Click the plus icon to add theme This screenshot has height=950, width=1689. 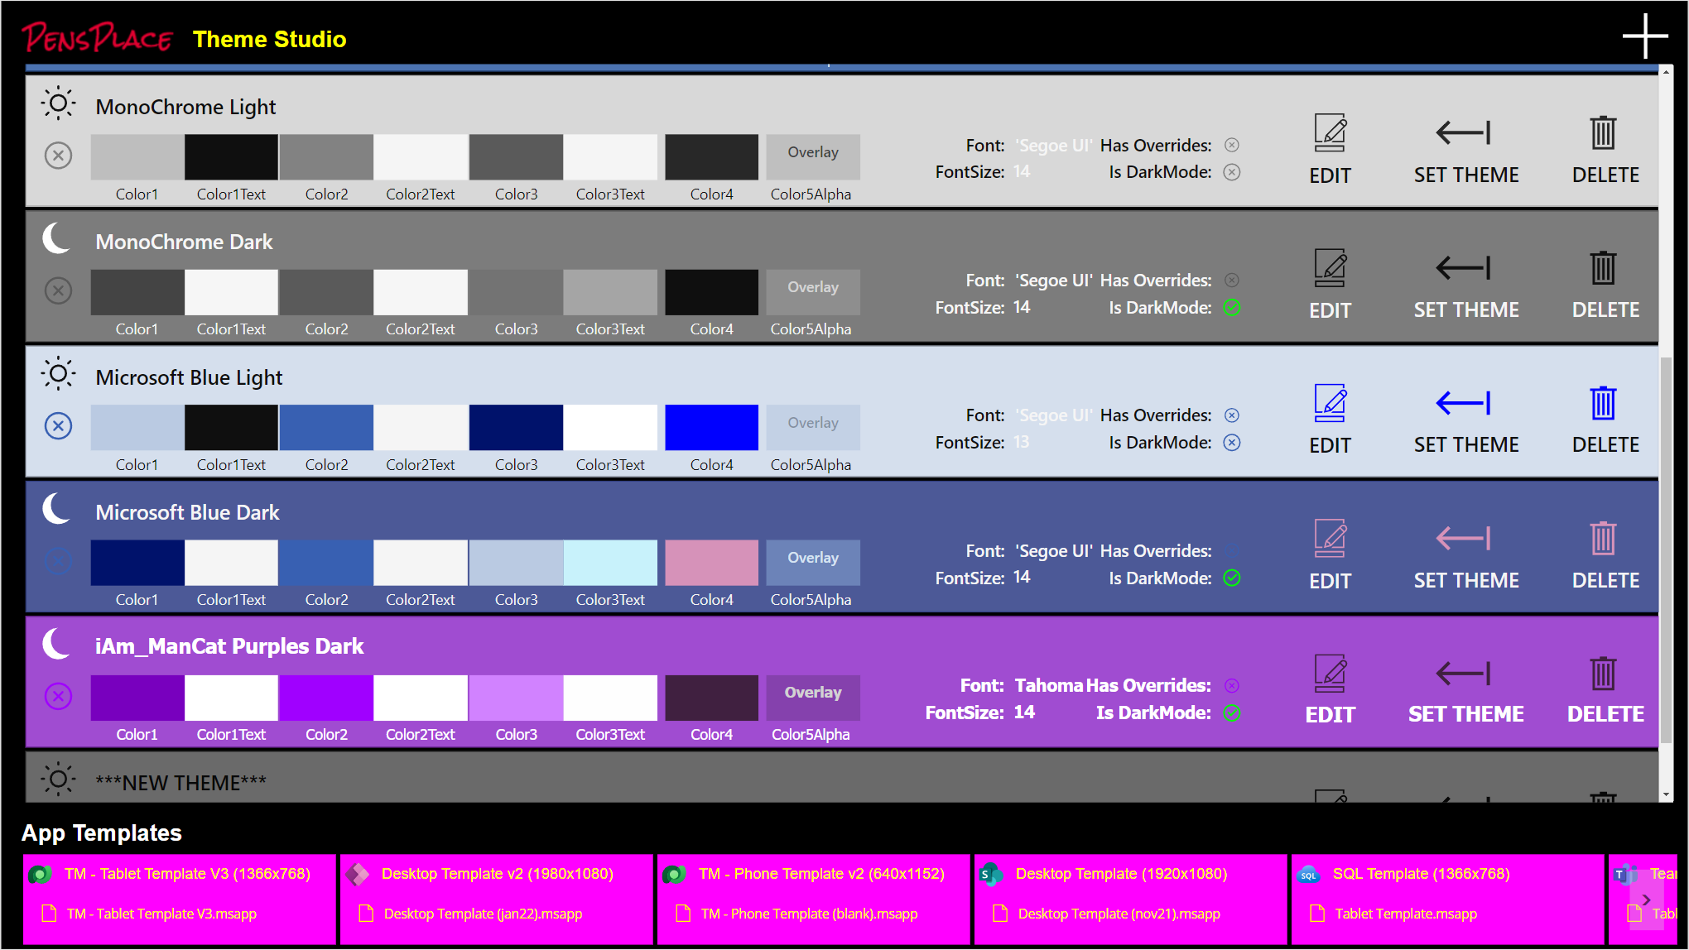pyautogui.click(x=1644, y=36)
